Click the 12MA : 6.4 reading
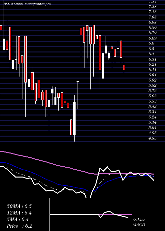The width and height of the screenshot is (165, 231). click(19, 213)
